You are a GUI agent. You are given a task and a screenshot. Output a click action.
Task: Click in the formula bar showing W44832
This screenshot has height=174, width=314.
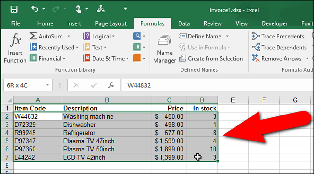coord(218,85)
